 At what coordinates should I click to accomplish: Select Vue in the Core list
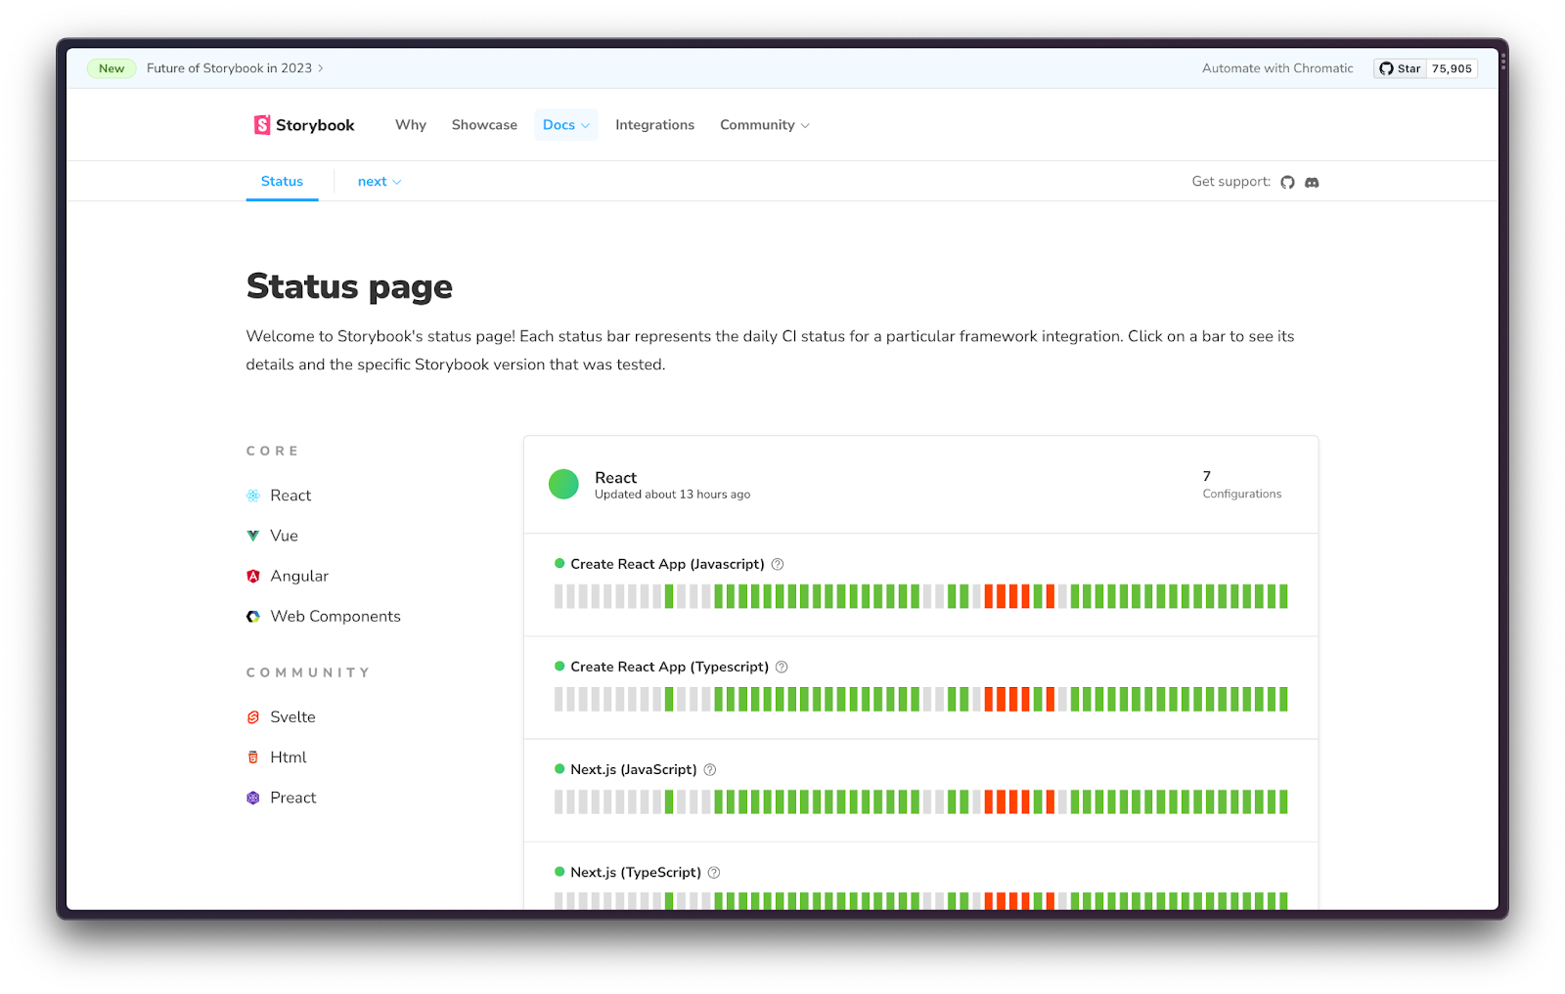(284, 536)
